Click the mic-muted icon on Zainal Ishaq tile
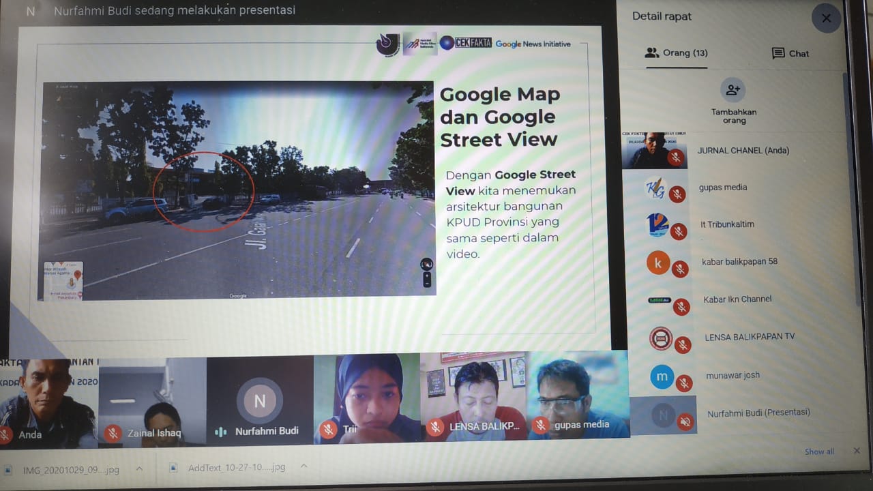The height and width of the screenshot is (491, 873). (113, 433)
